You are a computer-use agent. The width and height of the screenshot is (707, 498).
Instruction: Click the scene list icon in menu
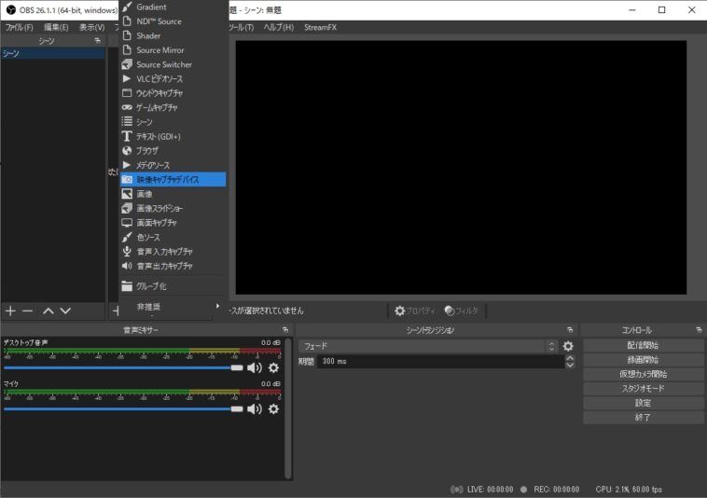point(127,121)
